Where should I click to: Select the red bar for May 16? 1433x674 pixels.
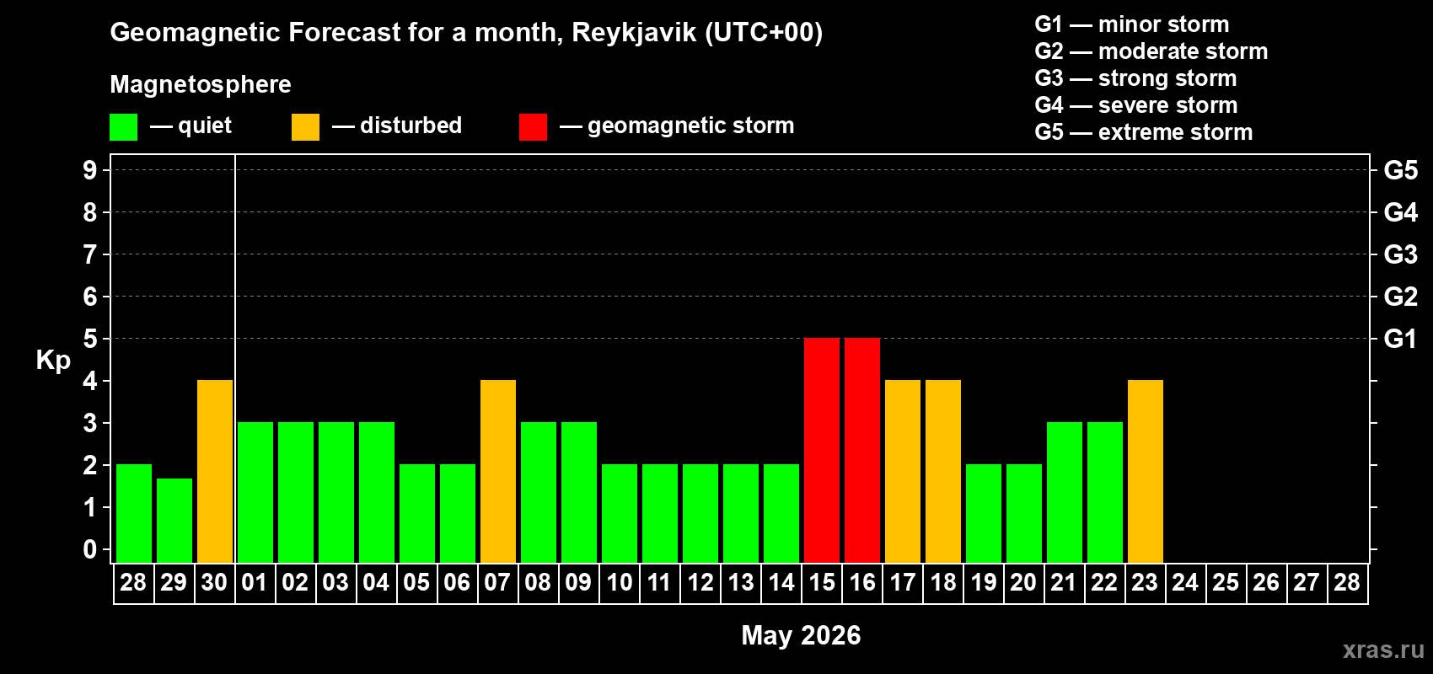(862, 450)
